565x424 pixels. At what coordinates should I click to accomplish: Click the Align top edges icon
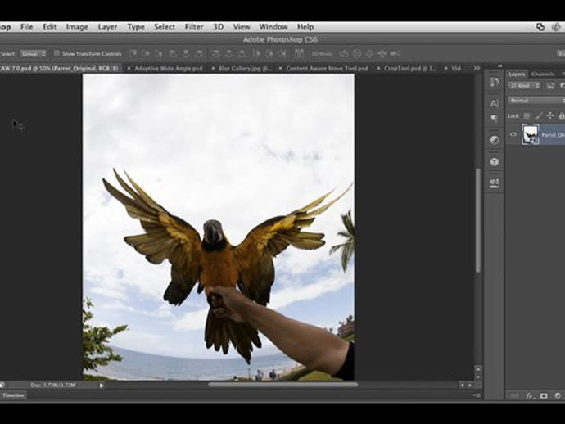point(133,54)
